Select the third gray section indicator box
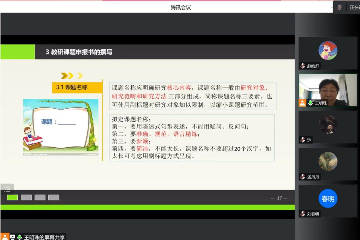Image resolution: width=360 pixels, height=240 pixels. (x=40, y=197)
